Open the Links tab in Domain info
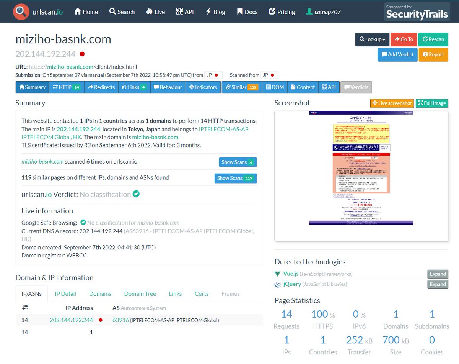 pos(175,294)
